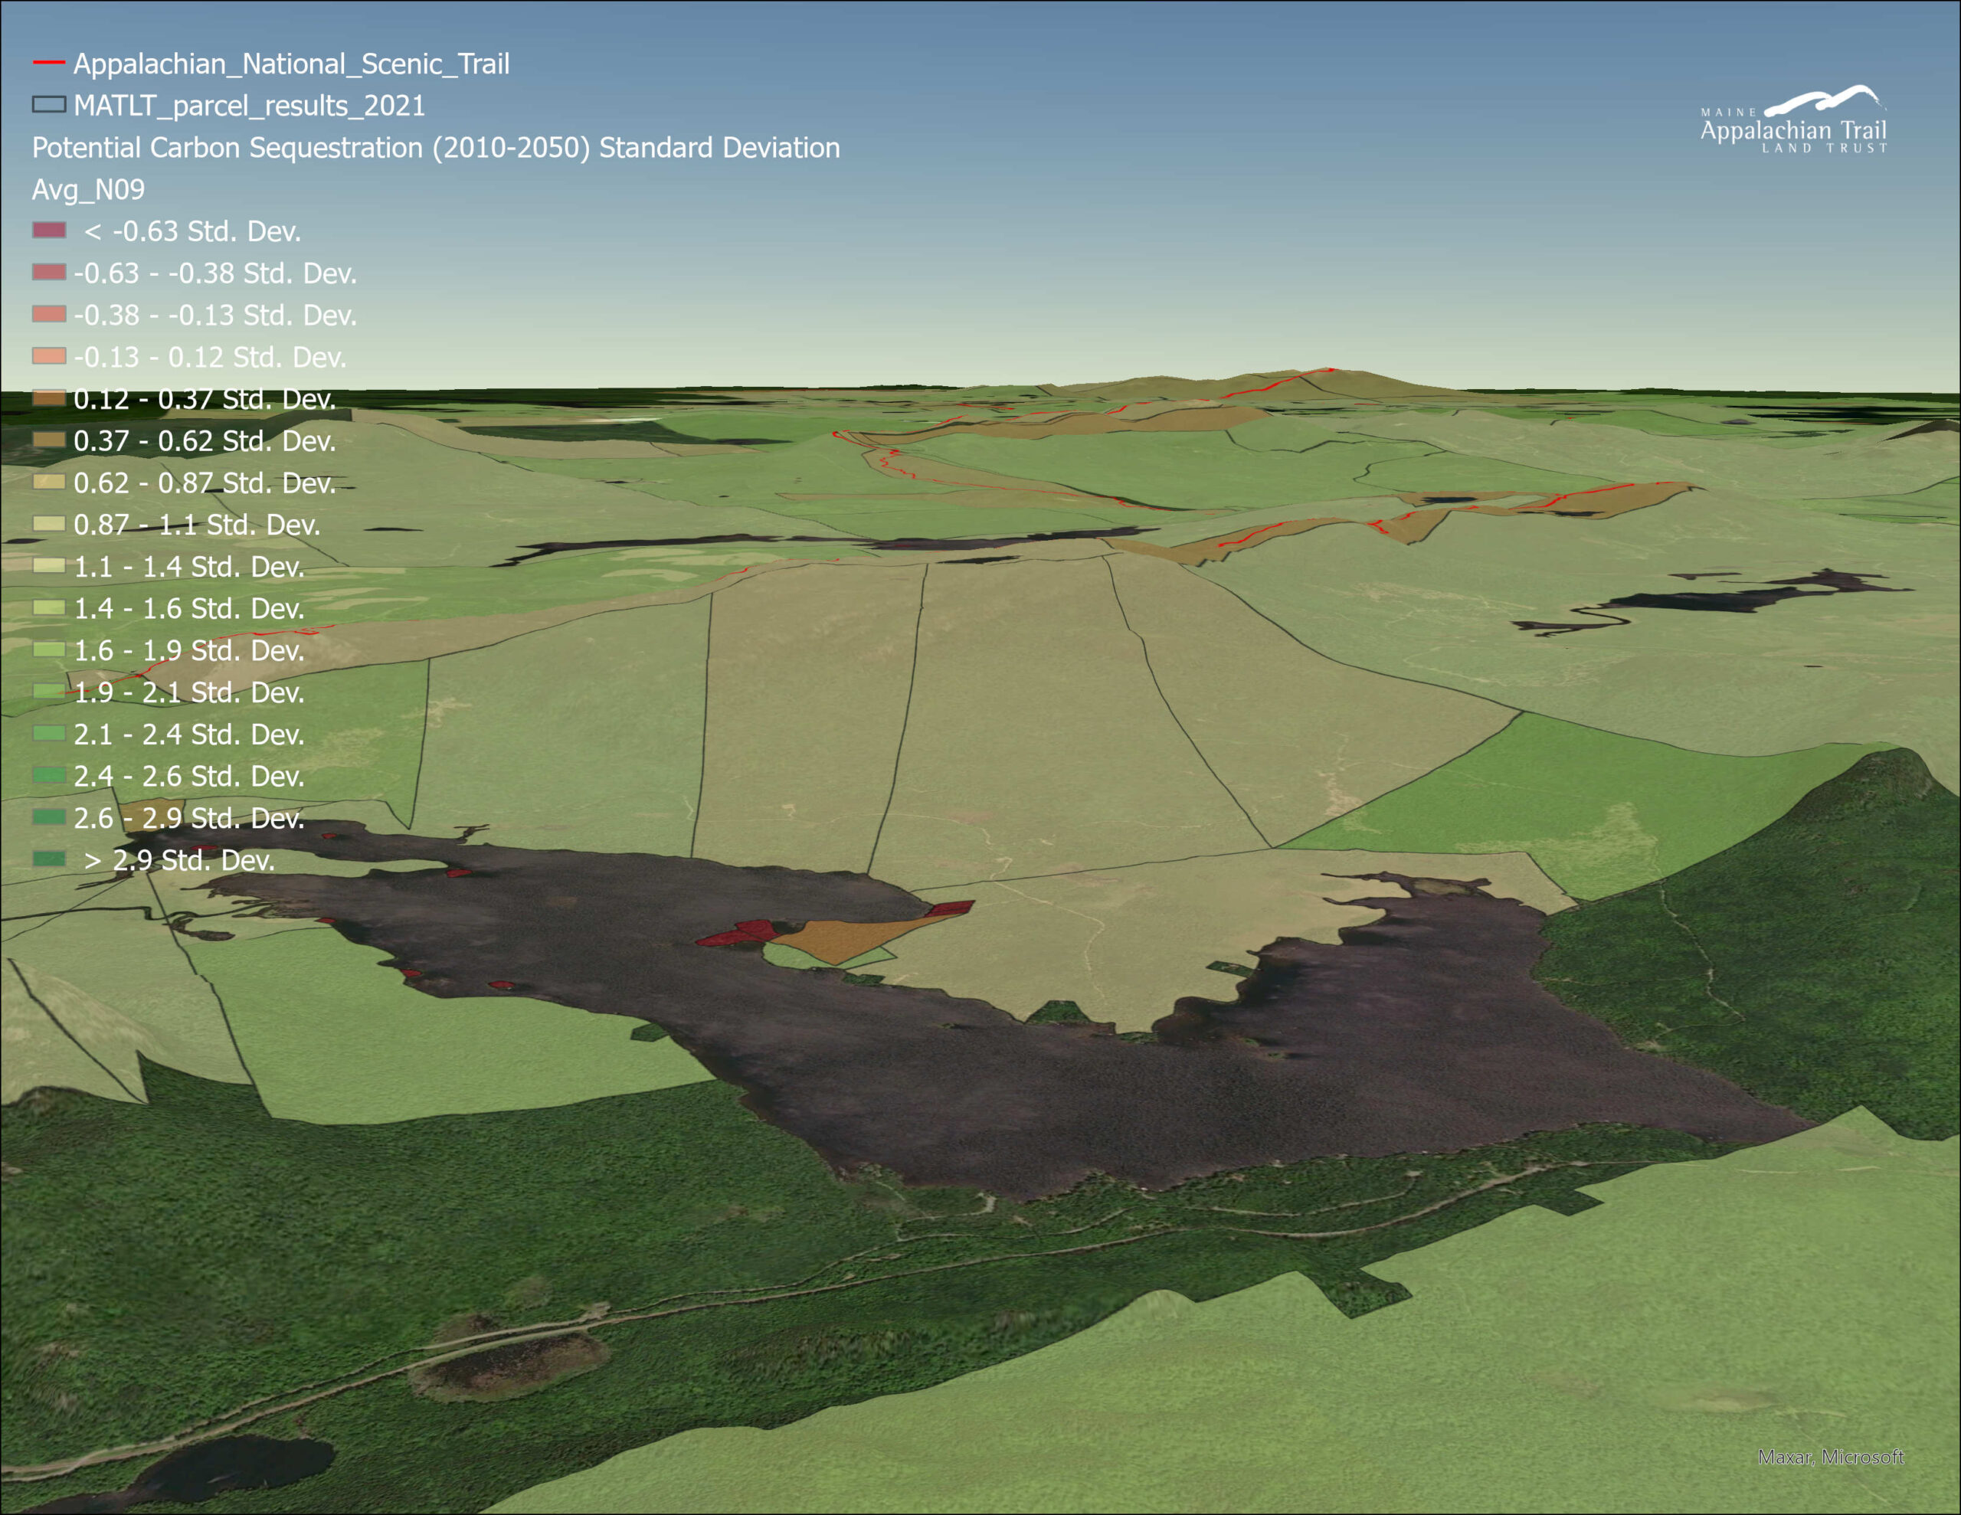Click the red Appalachian Trail line symbol

pos(48,63)
